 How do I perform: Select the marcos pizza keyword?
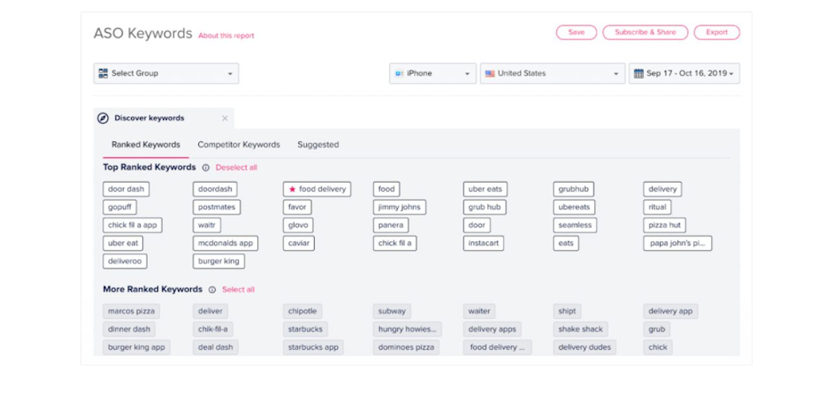pyautogui.click(x=132, y=311)
